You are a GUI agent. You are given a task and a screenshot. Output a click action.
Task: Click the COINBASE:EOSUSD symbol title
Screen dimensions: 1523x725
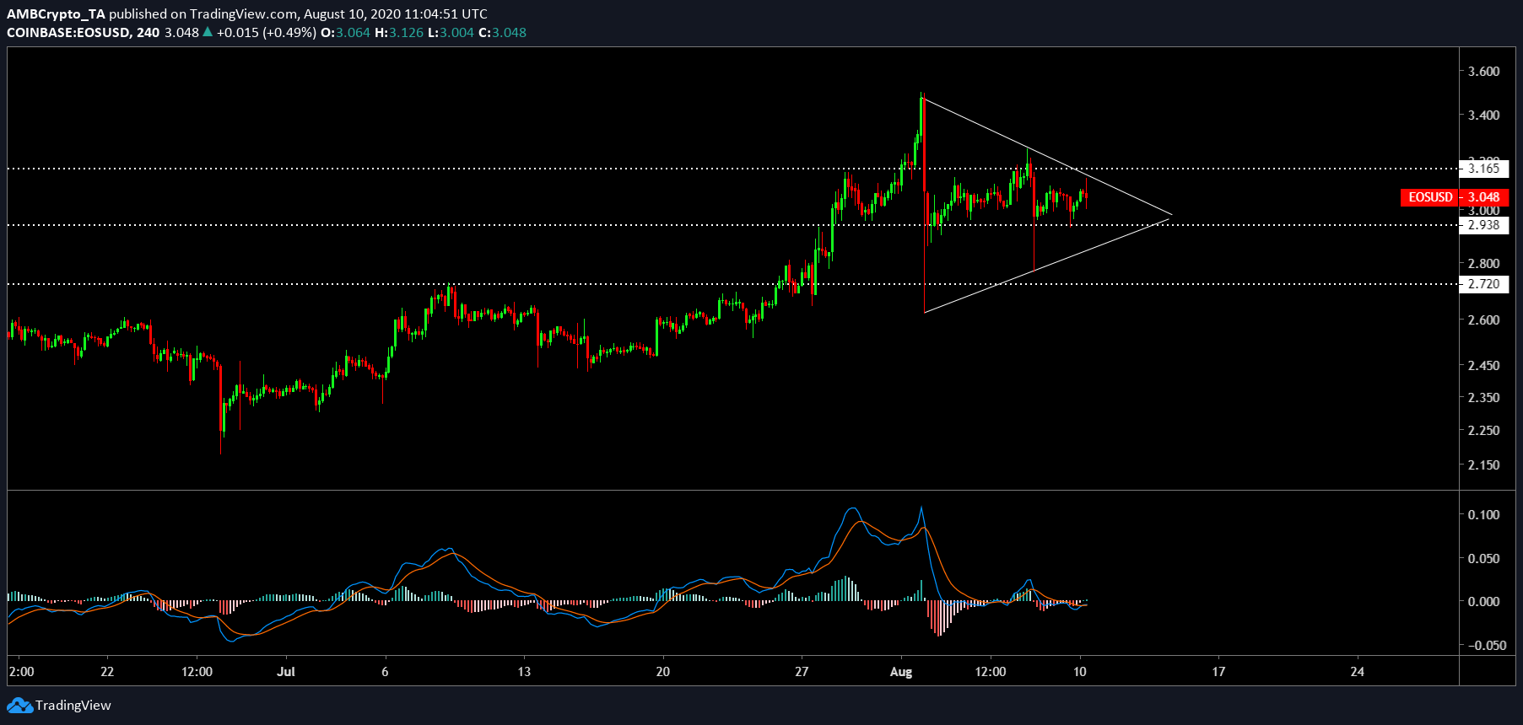(x=68, y=33)
